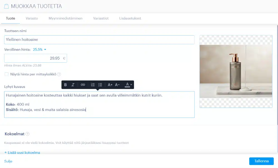Click the shopping bag icon beside MUOKKAA TUOTETTA
This screenshot has width=278, height=168.
(x=6, y=6)
